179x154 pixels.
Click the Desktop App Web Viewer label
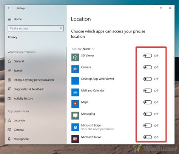(x=97, y=79)
